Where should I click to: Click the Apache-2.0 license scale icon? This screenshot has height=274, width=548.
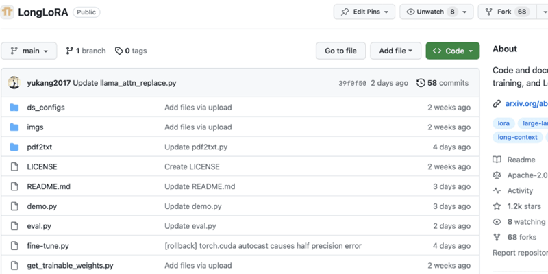(x=497, y=175)
